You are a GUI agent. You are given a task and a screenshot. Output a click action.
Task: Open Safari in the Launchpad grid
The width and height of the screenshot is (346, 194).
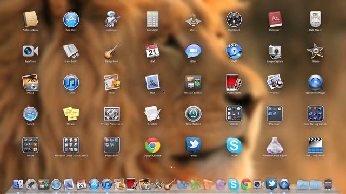pyautogui.click(x=30, y=114)
